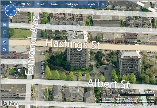
Task: Click Hastings St street label
Action: tap(73, 44)
